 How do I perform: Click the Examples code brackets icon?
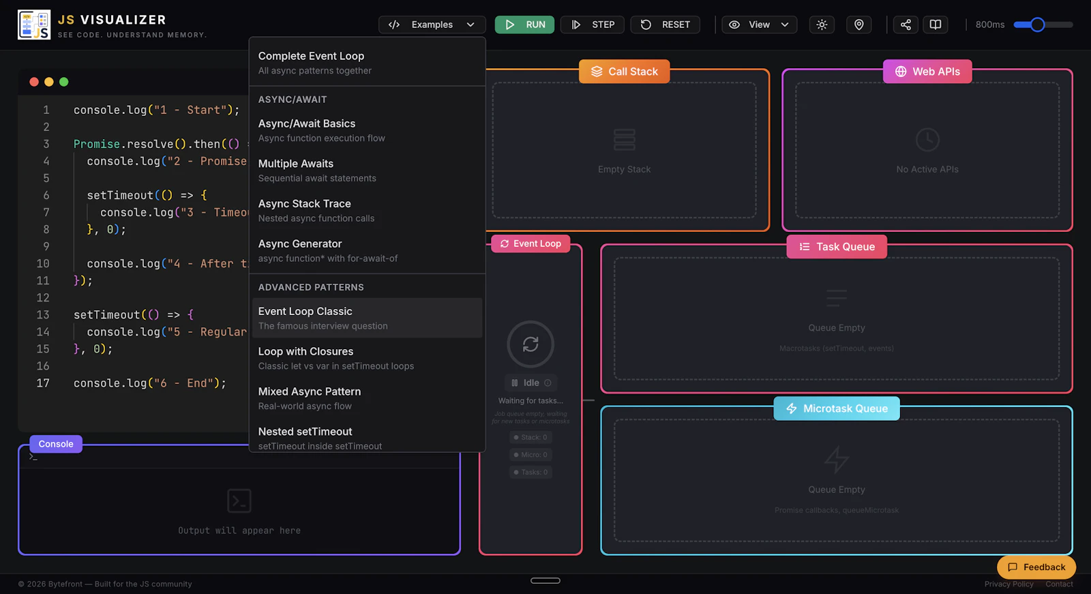[394, 25]
